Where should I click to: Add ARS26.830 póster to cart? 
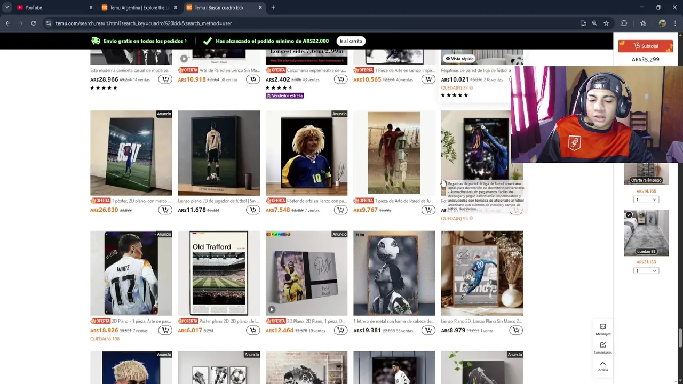click(x=165, y=210)
